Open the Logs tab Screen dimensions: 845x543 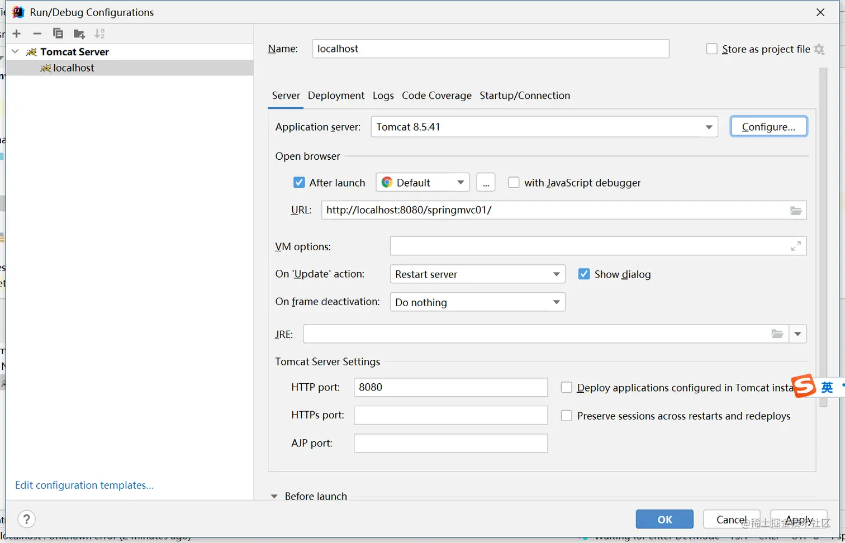[x=383, y=96]
